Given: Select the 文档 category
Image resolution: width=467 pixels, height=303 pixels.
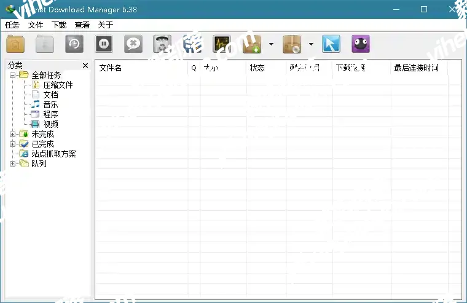Looking at the screenshot, I should [x=50, y=95].
